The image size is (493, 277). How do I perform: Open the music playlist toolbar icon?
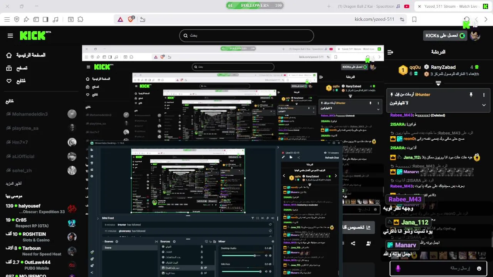(55, 19)
